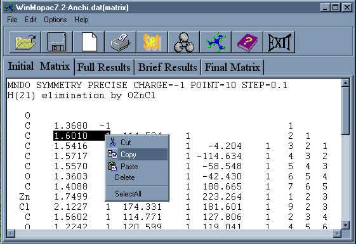Click the value 1.4088
The width and height of the screenshot is (356, 244).
[x=70, y=186]
